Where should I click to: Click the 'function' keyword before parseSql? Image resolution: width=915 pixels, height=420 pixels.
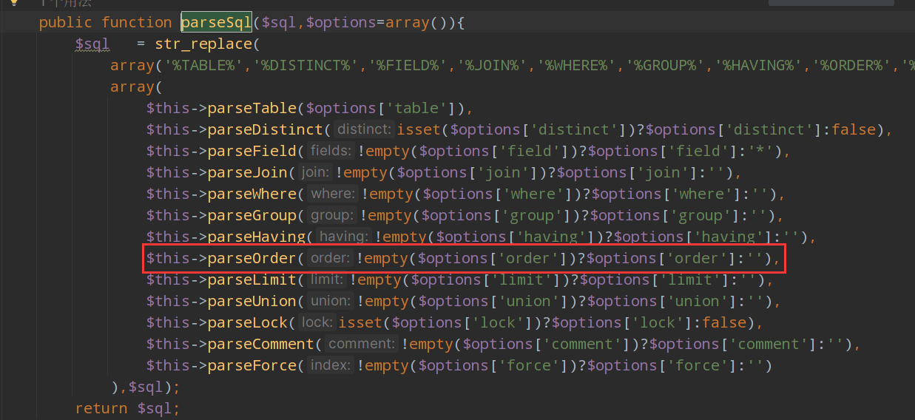pos(137,23)
